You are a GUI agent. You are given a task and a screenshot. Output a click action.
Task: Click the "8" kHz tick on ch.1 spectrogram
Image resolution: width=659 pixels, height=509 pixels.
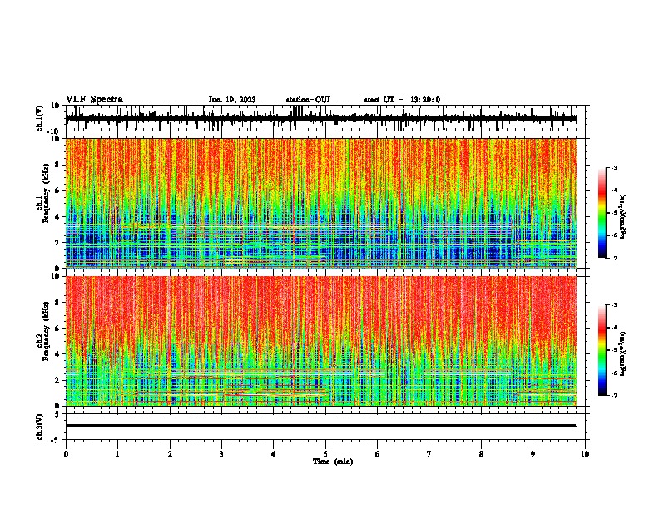pos(58,165)
